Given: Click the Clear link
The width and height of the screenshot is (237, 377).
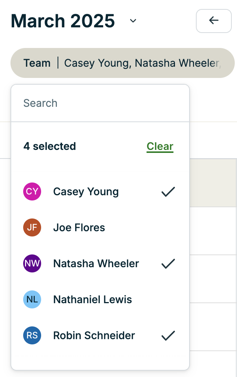Looking at the screenshot, I should (x=160, y=146).
